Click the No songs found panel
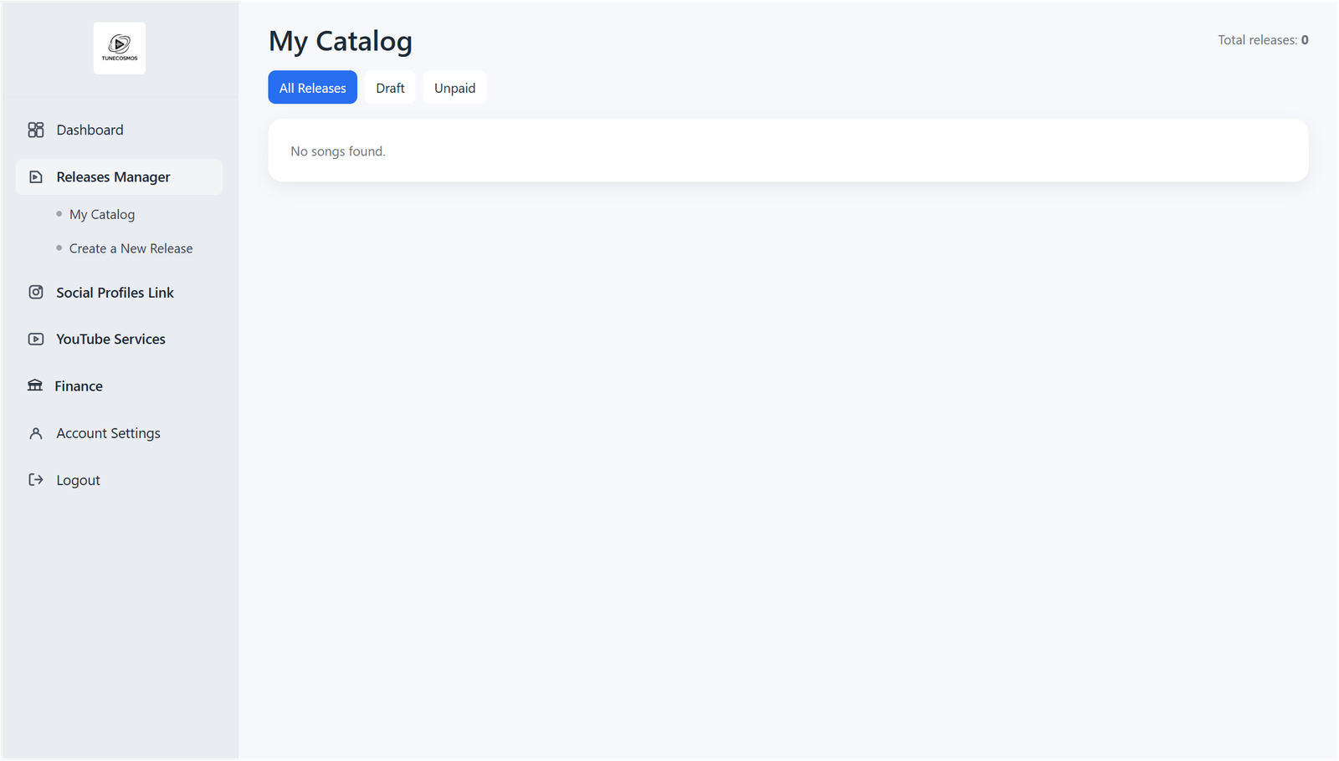The image size is (1339, 761). coord(787,151)
